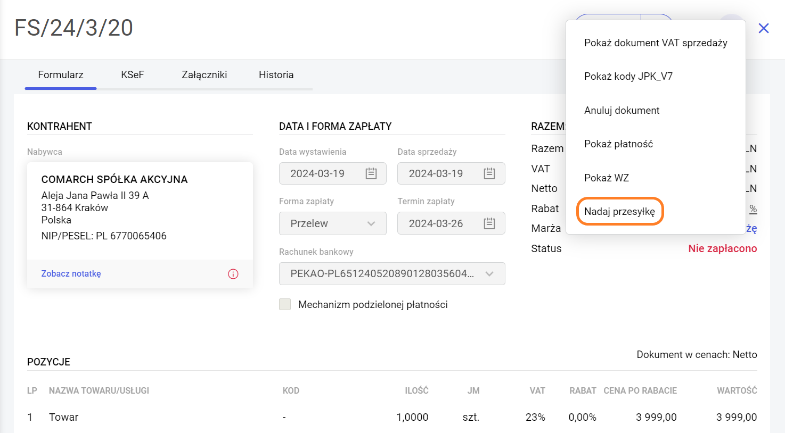
Task: Click Pokaż WZ menu item
Action: click(607, 178)
